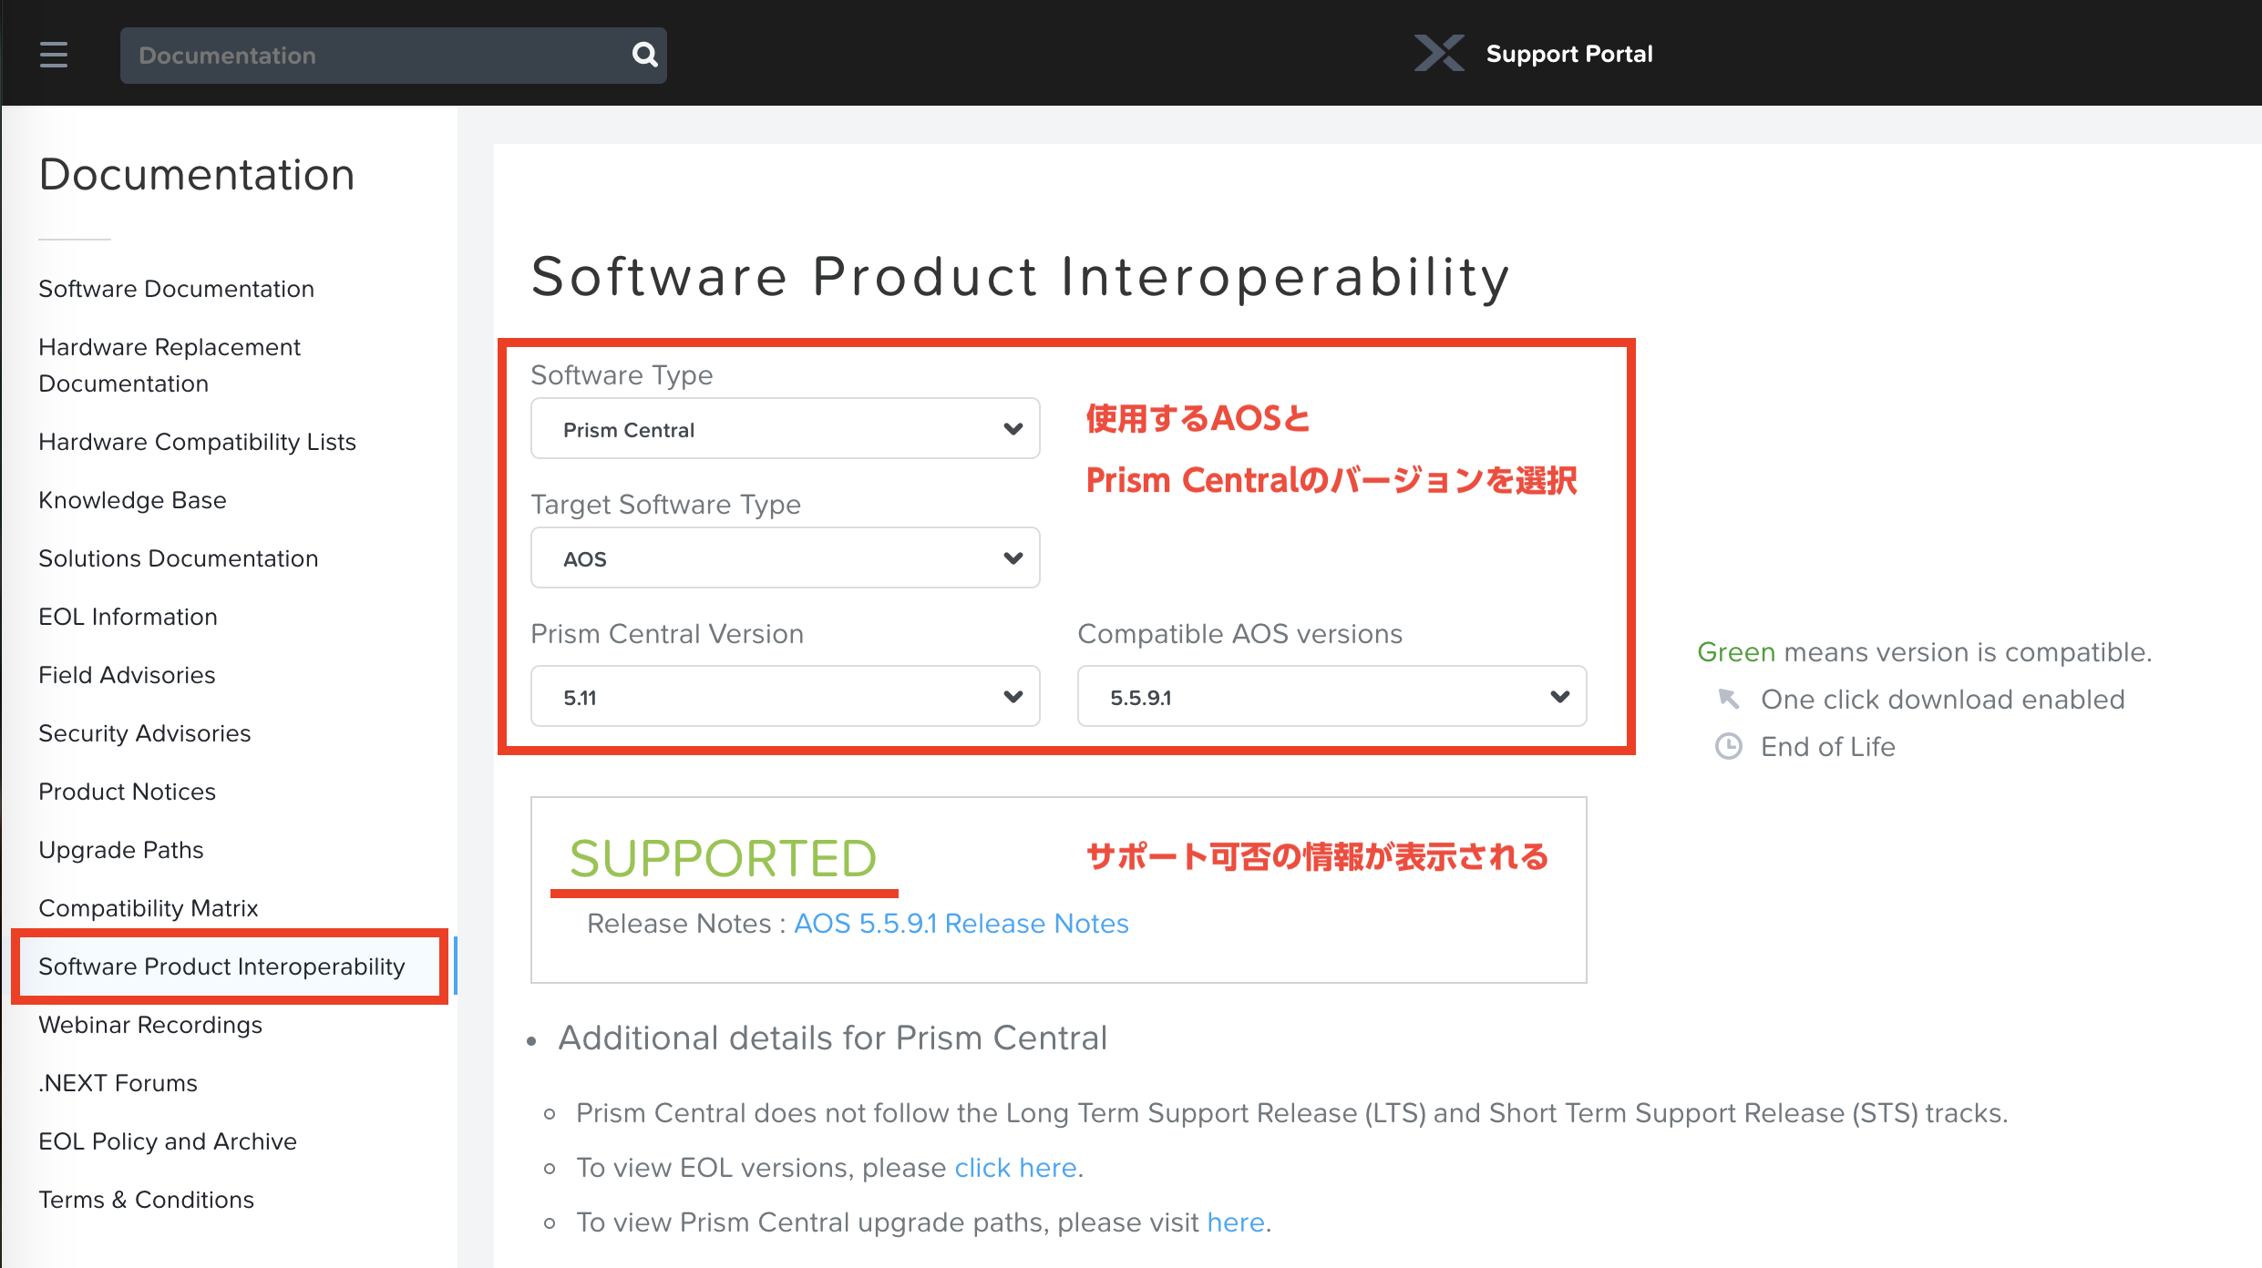2262x1268 pixels.
Task: Click the End of Life clock icon
Action: (x=1728, y=746)
